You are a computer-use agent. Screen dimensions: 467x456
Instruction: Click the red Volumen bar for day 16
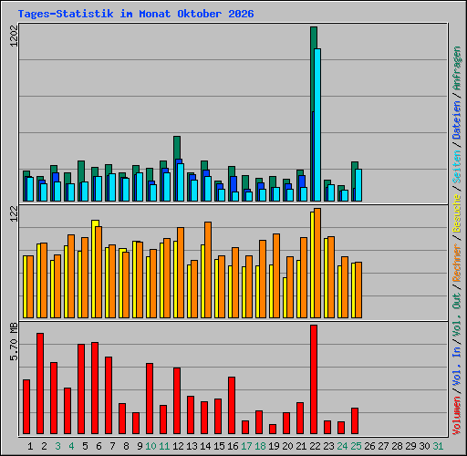tap(232, 405)
